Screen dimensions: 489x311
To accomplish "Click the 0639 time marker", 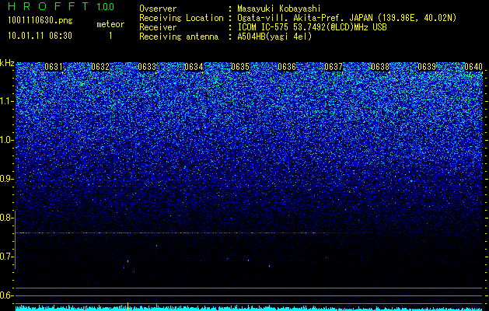I will coord(427,67).
